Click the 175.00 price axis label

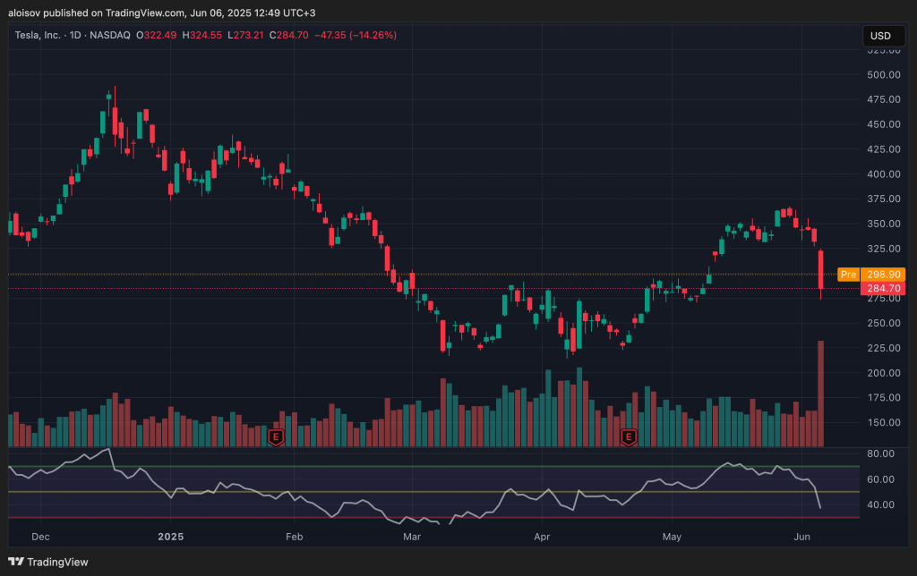point(884,397)
